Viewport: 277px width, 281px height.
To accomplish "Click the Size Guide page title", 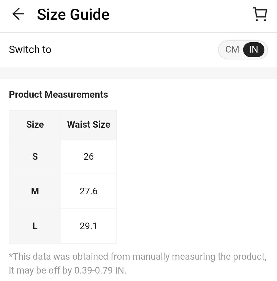I will coord(73,14).
